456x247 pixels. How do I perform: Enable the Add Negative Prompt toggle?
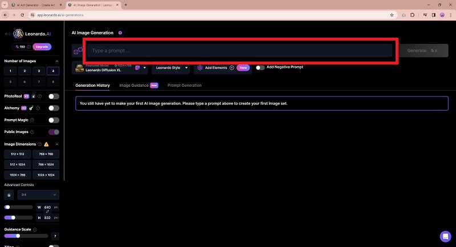click(x=260, y=67)
